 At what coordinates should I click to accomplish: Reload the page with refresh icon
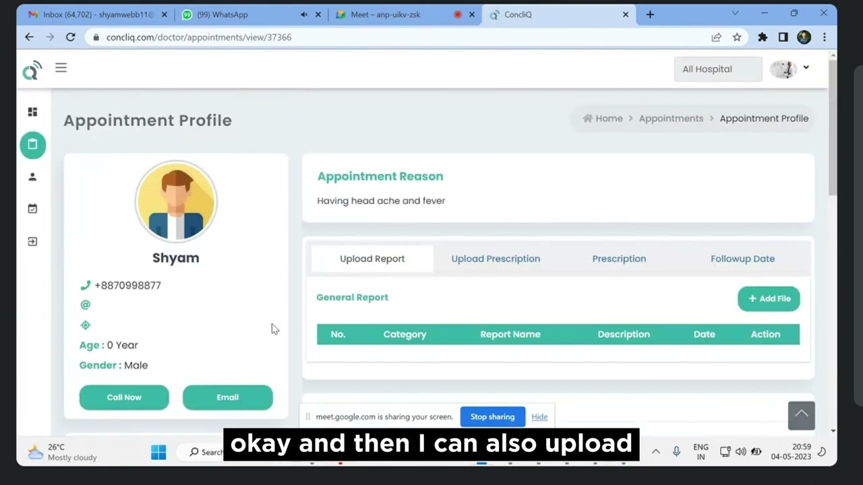coord(70,37)
